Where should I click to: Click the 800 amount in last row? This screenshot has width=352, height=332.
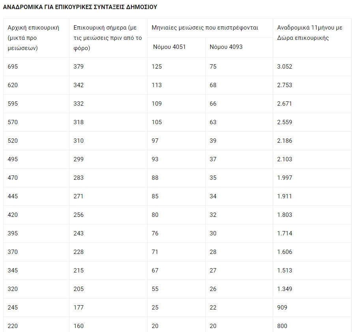[282, 326]
